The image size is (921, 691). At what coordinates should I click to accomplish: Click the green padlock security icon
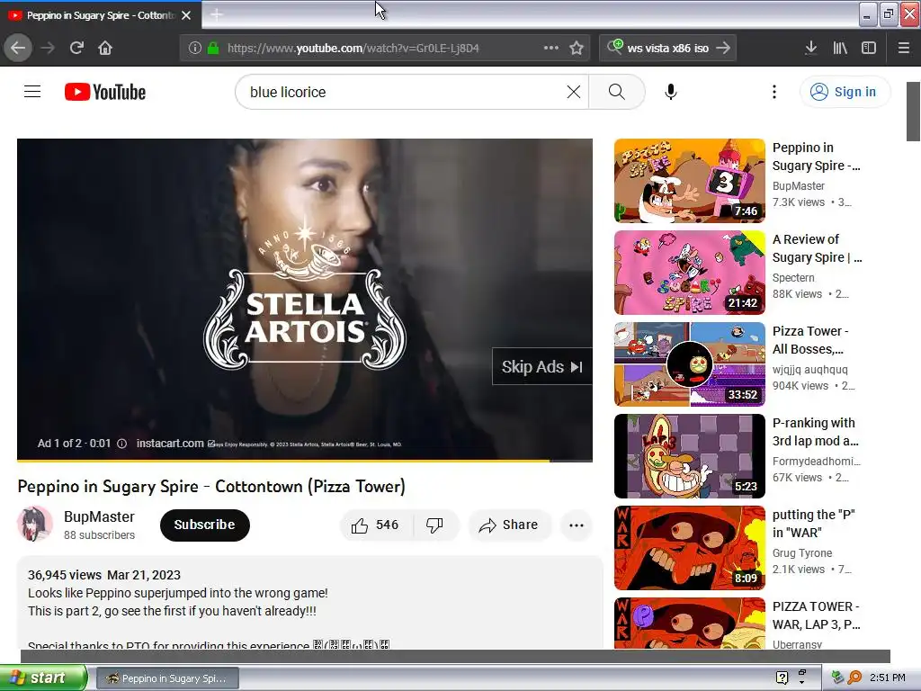pyautogui.click(x=213, y=49)
